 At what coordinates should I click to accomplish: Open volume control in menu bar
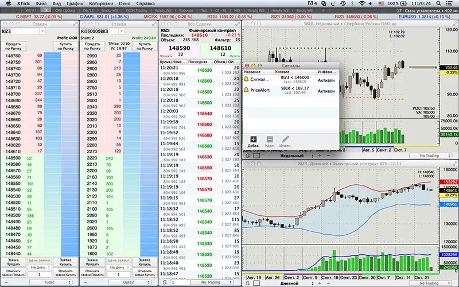(x=371, y=3)
